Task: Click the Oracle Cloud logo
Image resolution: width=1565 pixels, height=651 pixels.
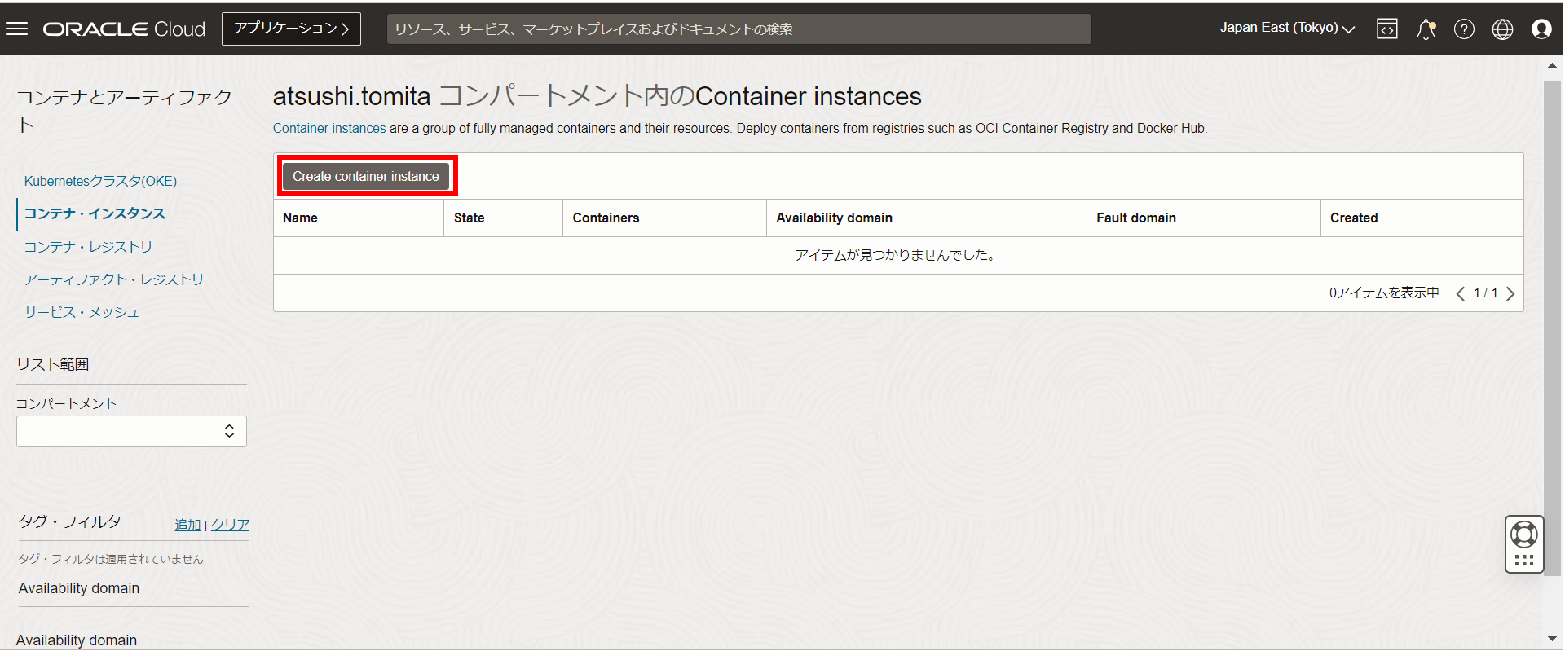Action: click(x=124, y=29)
